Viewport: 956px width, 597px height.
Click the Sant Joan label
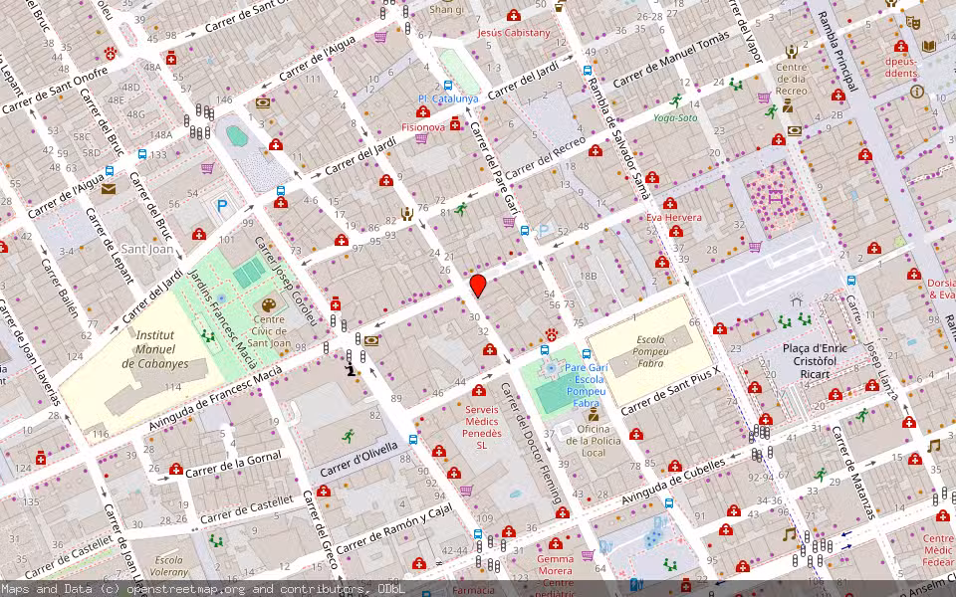[147, 249]
